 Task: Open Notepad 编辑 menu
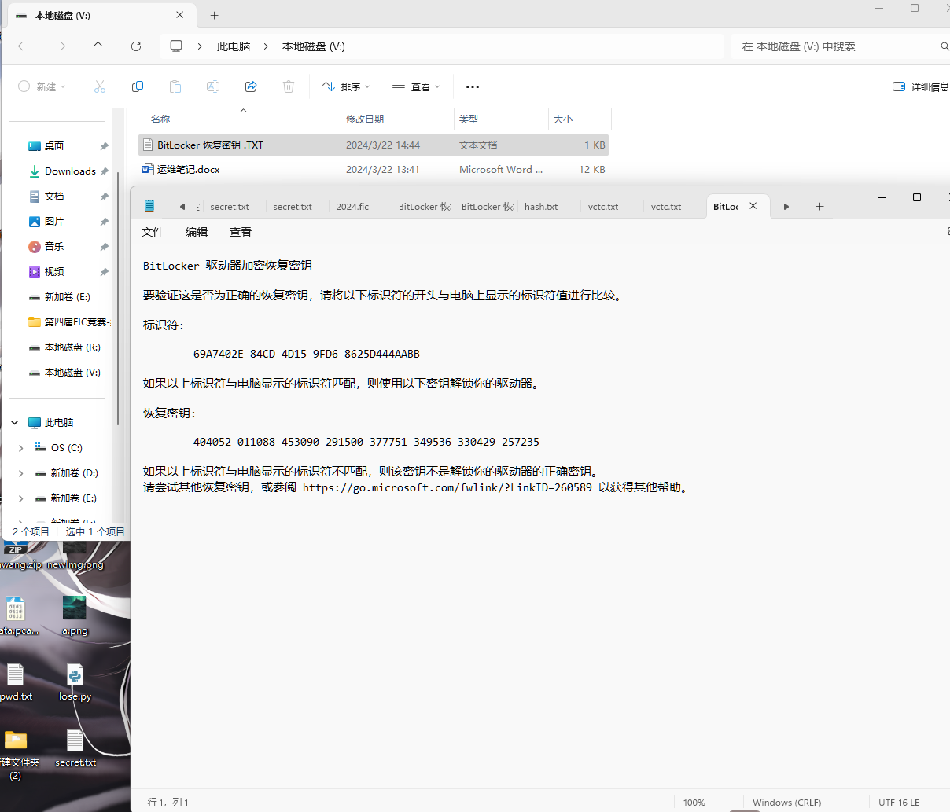(x=197, y=232)
